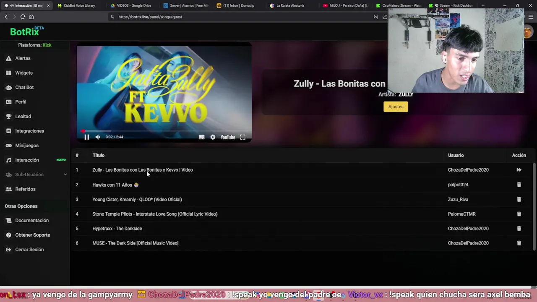This screenshot has width=537, height=302.
Task: Reload the browser page
Action: click(23, 17)
